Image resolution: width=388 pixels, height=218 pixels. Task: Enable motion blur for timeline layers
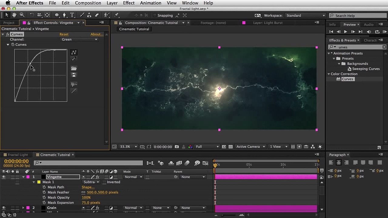click(187, 163)
